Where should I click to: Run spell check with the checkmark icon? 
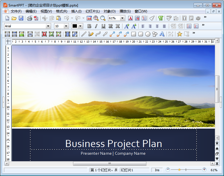click(169, 18)
